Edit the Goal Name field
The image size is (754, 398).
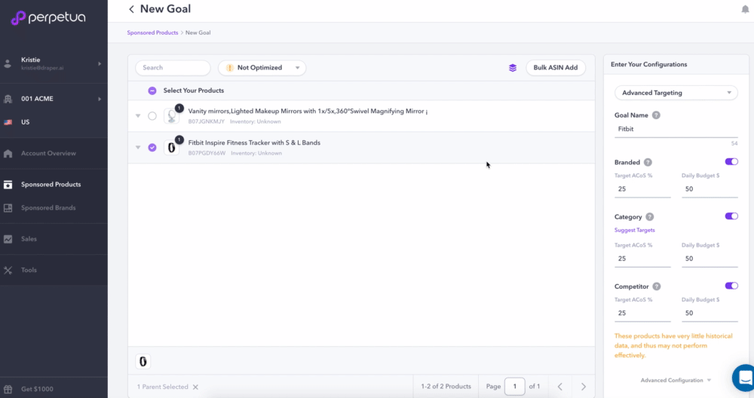click(676, 130)
